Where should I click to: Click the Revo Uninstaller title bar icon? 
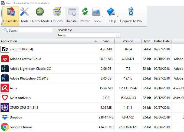(3, 3)
